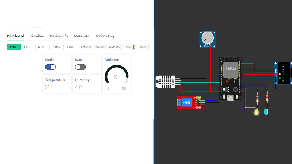292x164 pixels.
Task: Turn on the Water switch
Action: (80, 67)
